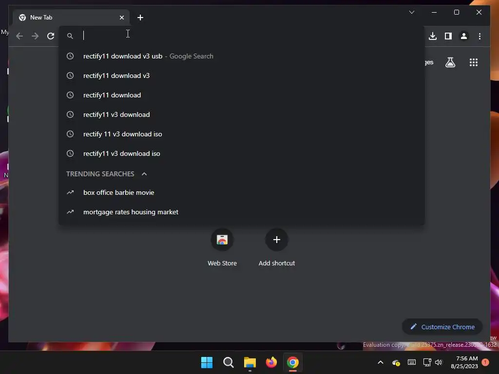Open clock showing 7:56 AM
The height and width of the screenshot is (374, 499).
(x=464, y=362)
